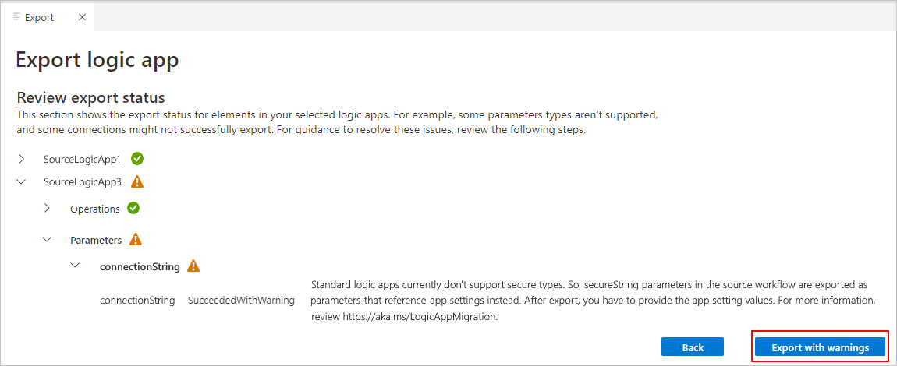
Task: Select the SourceLogicApp3 tree label
Action: (x=83, y=183)
